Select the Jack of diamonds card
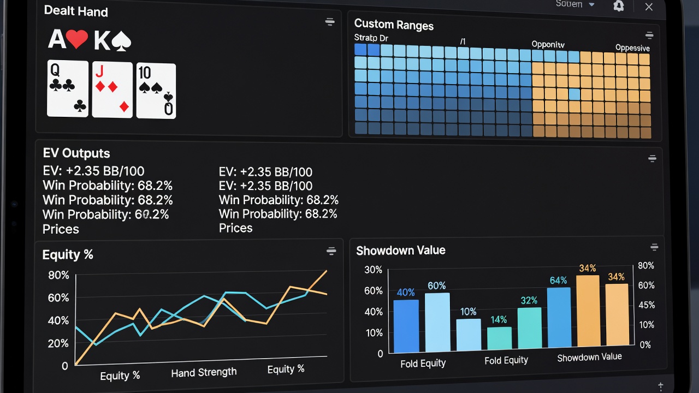Image resolution: width=699 pixels, height=393 pixels. [x=112, y=90]
